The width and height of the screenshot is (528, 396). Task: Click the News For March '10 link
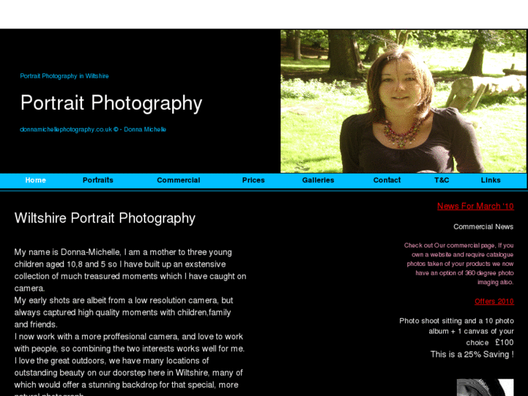476,206
